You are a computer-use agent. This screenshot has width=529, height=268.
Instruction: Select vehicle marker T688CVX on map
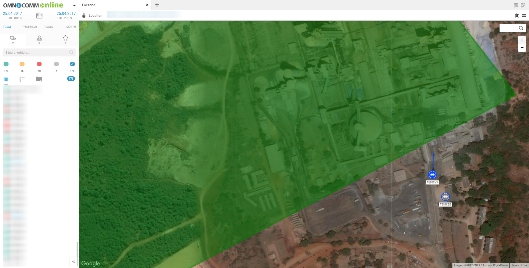(432, 175)
